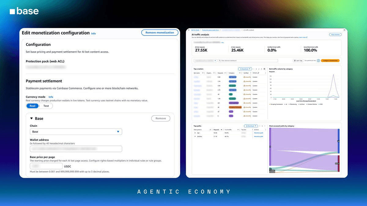
Task: Click the Unverified warning icon in 7.7K row
Action: (244, 81)
